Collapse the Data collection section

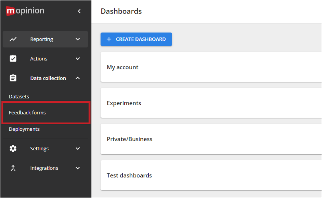(x=78, y=78)
